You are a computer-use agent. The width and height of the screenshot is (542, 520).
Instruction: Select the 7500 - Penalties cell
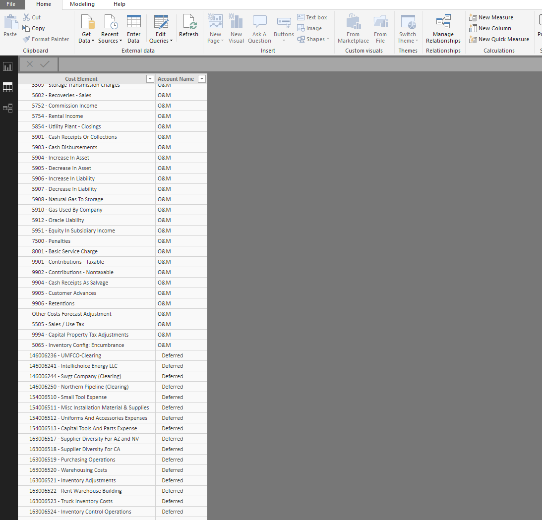pos(87,241)
